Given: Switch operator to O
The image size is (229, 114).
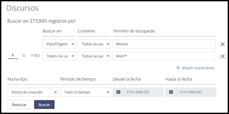Looking at the screenshot, I should (24, 56).
